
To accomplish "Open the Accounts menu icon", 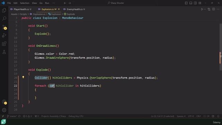I will (4, 102).
